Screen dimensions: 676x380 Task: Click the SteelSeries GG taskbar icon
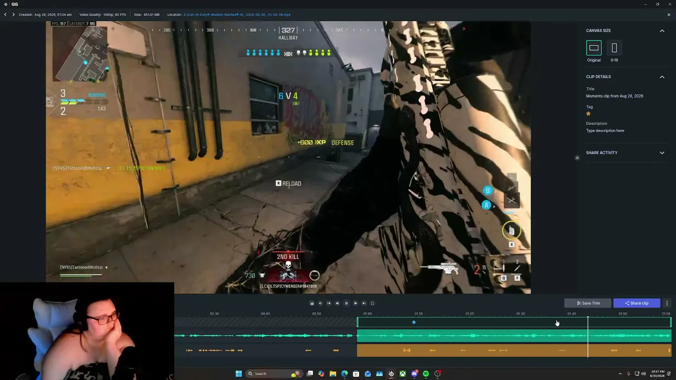point(391,374)
